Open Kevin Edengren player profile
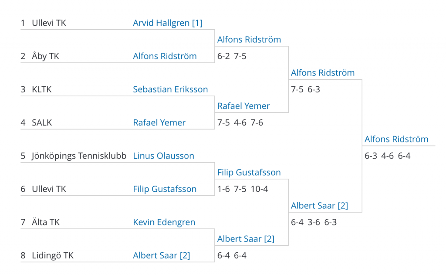The width and height of the screenshot is (446, 275). pos(164,222)
